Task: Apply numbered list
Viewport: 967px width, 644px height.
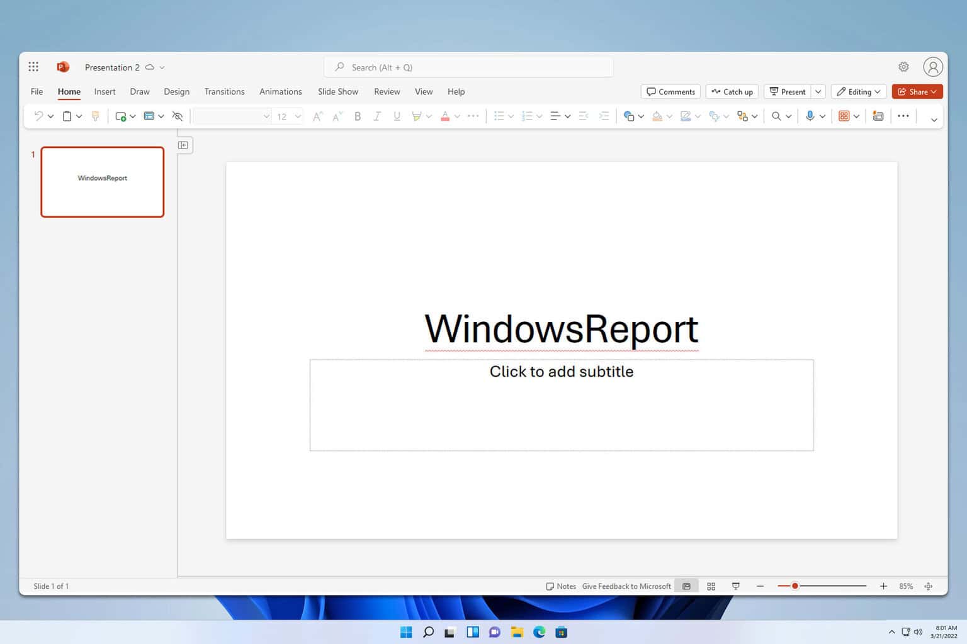Action: coord(528,116)
